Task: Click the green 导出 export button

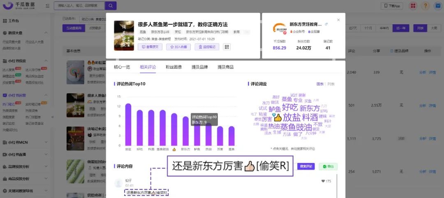Action: click(x=328, y=167)
